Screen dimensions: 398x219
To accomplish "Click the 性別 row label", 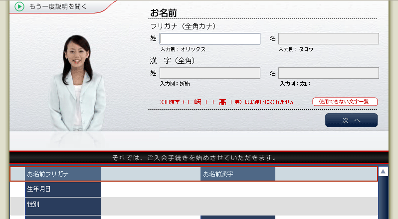I will pyautogui.click(x=63, y=205).
